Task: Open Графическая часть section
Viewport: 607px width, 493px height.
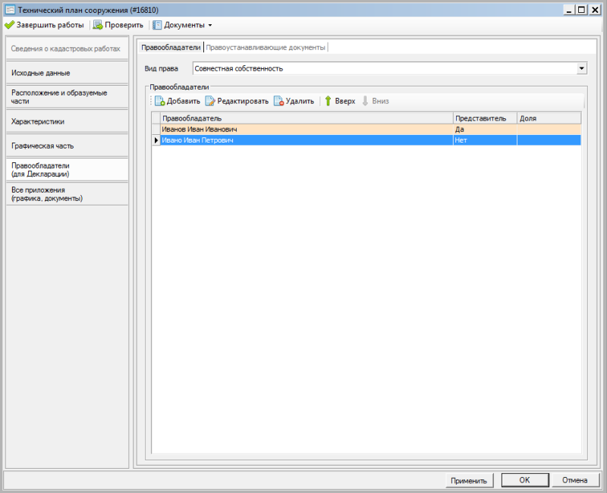Action: pyautogui.click(x=66, y=145)
